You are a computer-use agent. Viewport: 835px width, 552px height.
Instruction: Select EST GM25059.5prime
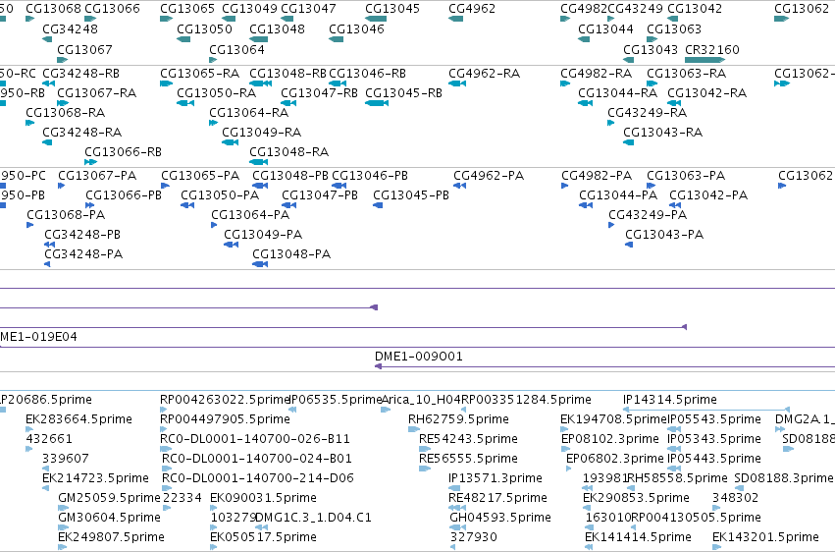(109, 498)
